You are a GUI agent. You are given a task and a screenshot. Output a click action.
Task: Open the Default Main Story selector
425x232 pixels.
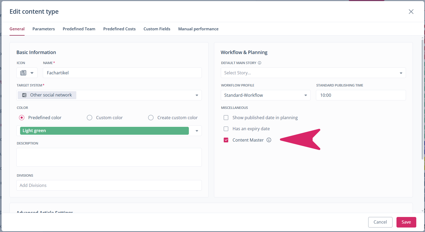pos(313,73)
